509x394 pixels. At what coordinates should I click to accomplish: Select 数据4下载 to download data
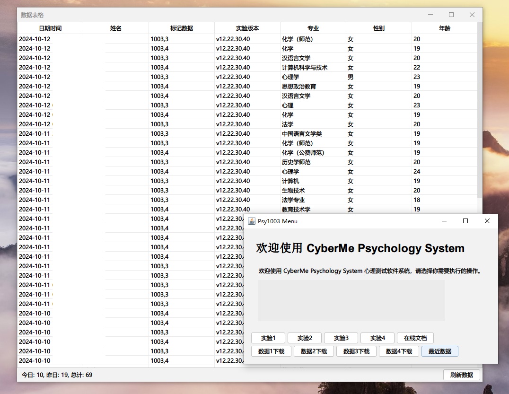[399, 351]
